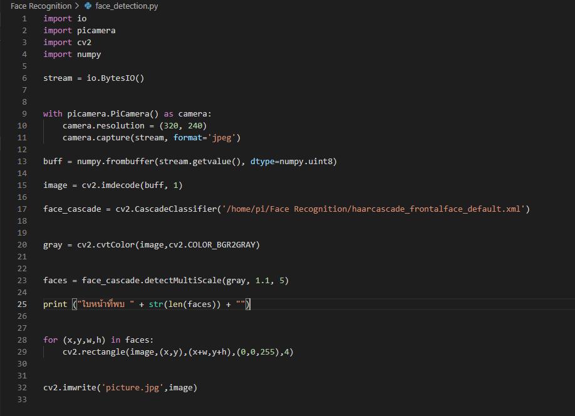Click 'cv2.imdecode' on line 15
575x416 pixels.
pyautogui.click(x=111, y=185)
